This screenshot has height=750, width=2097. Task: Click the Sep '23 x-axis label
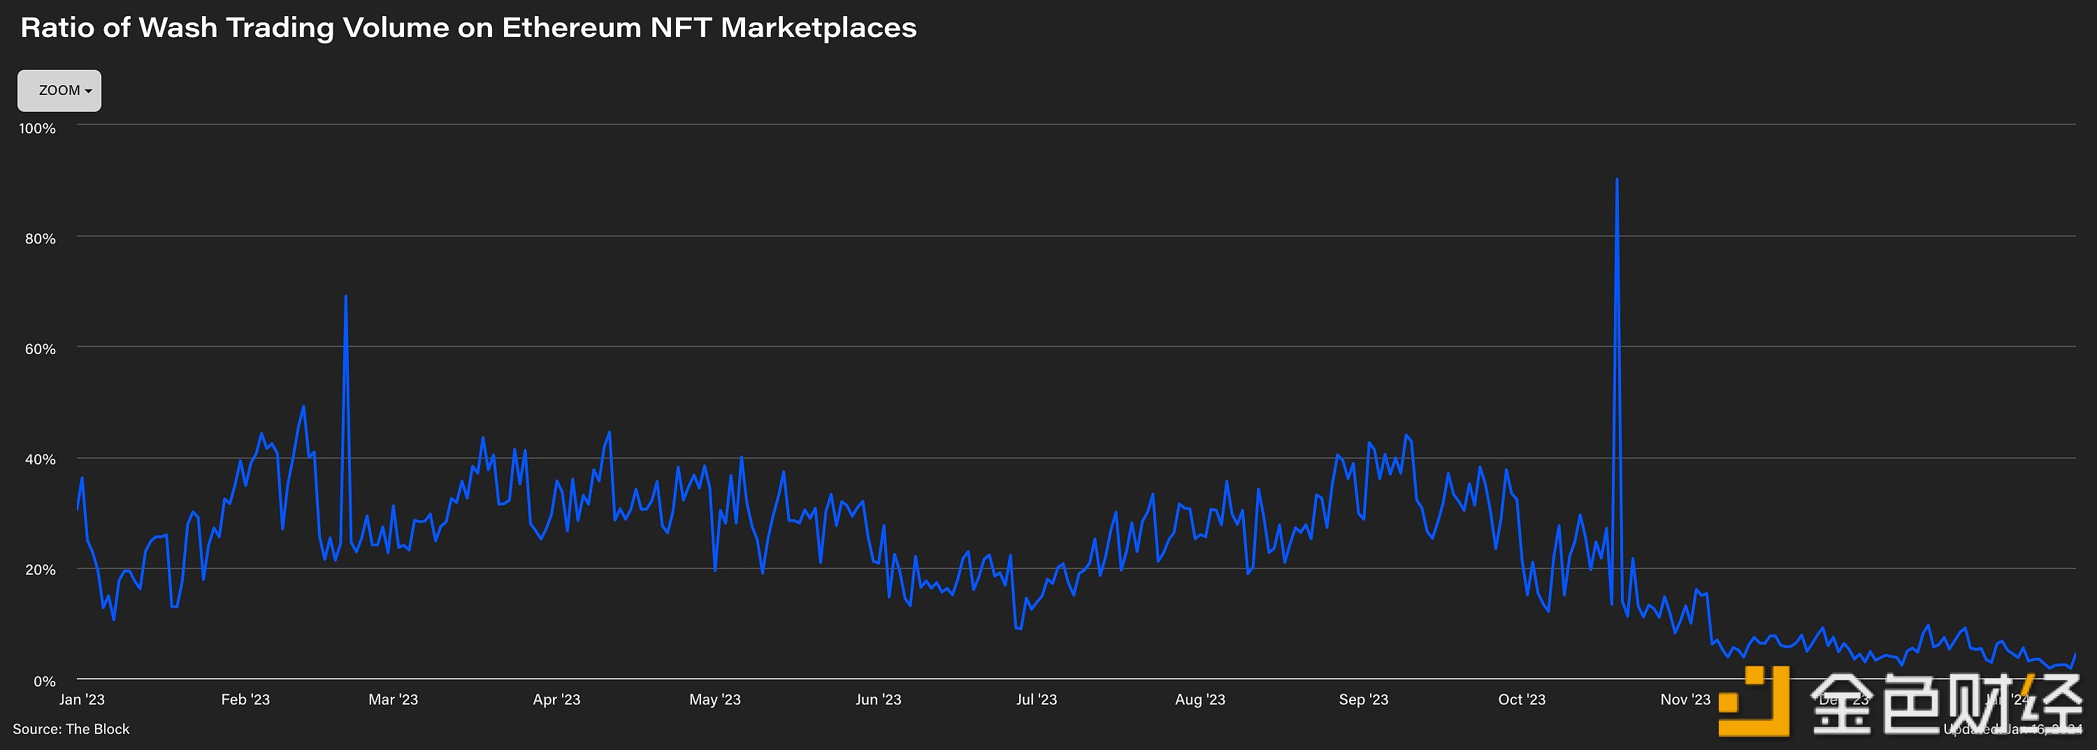1364,700
